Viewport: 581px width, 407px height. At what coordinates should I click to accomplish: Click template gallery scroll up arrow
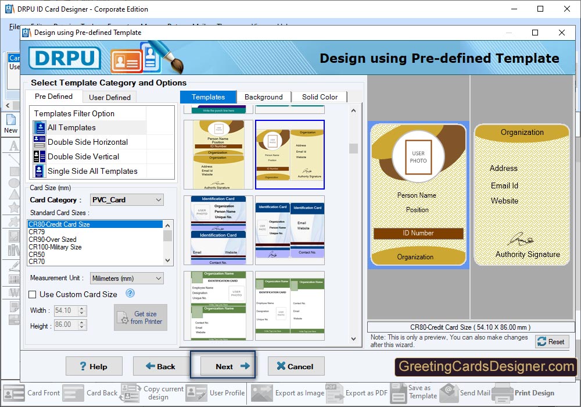(353, 110)
